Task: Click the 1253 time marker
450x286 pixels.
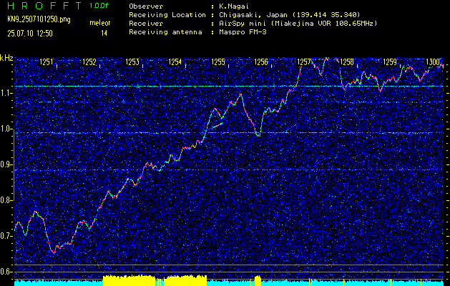Action: [x=132, y=62]
